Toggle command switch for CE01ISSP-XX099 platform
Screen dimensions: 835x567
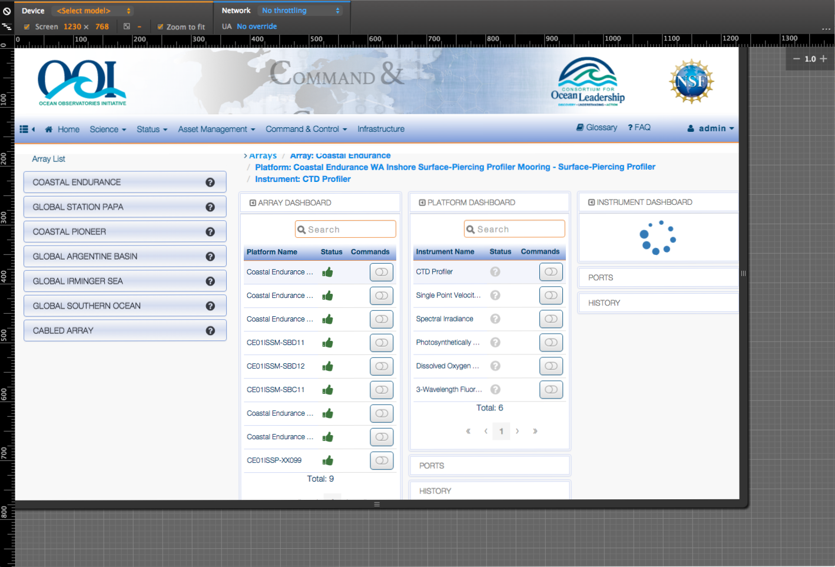[382, 460]
